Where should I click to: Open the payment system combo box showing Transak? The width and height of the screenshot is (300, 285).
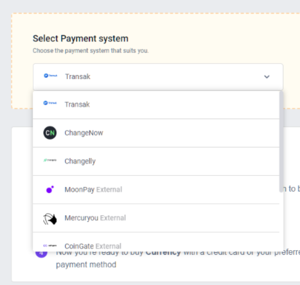pos(158,76)
